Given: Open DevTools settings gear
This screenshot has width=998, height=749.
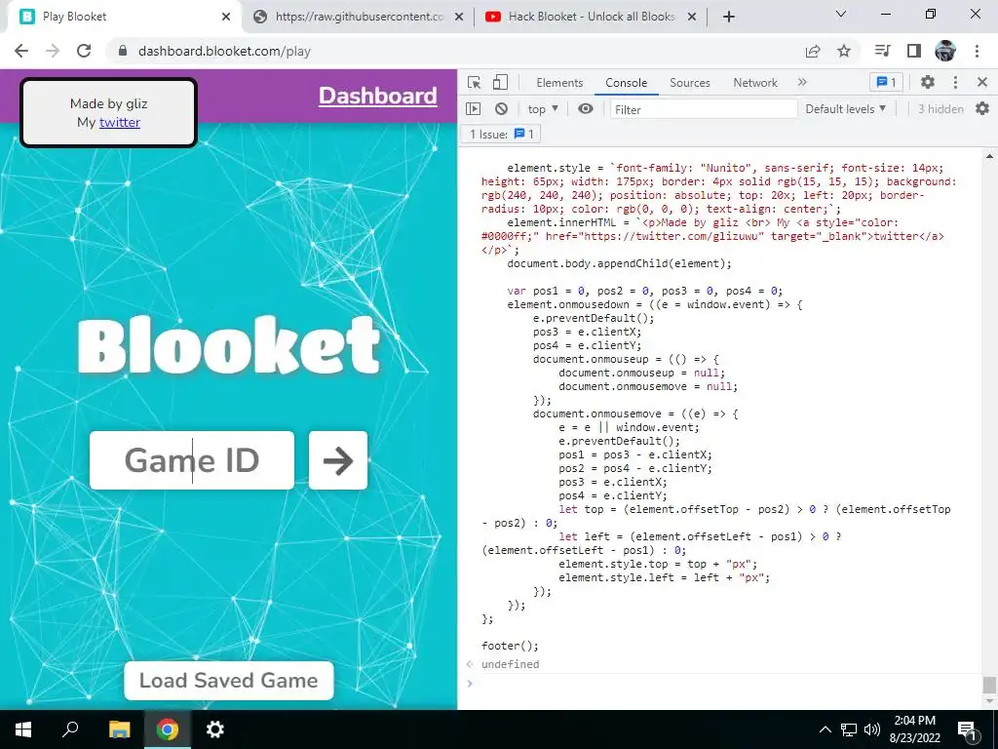Looking at the screenshot, I should coord(928,82).
